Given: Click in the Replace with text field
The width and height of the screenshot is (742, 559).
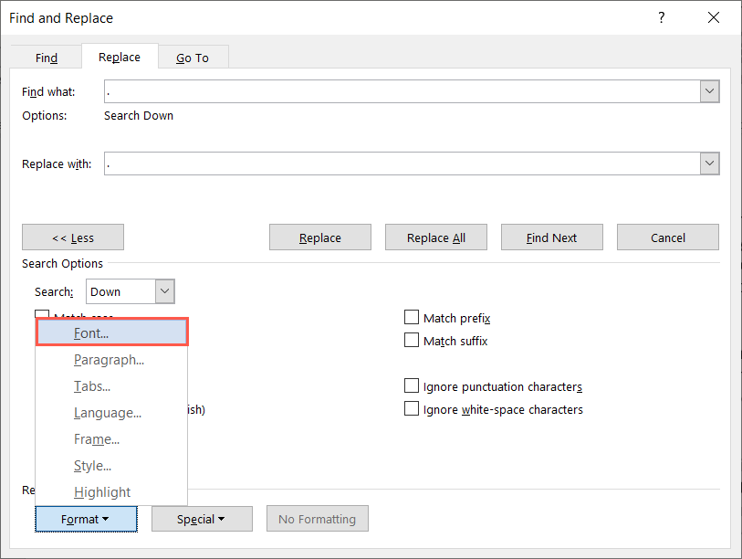Looking at the screenshot, I should (402, 163).
